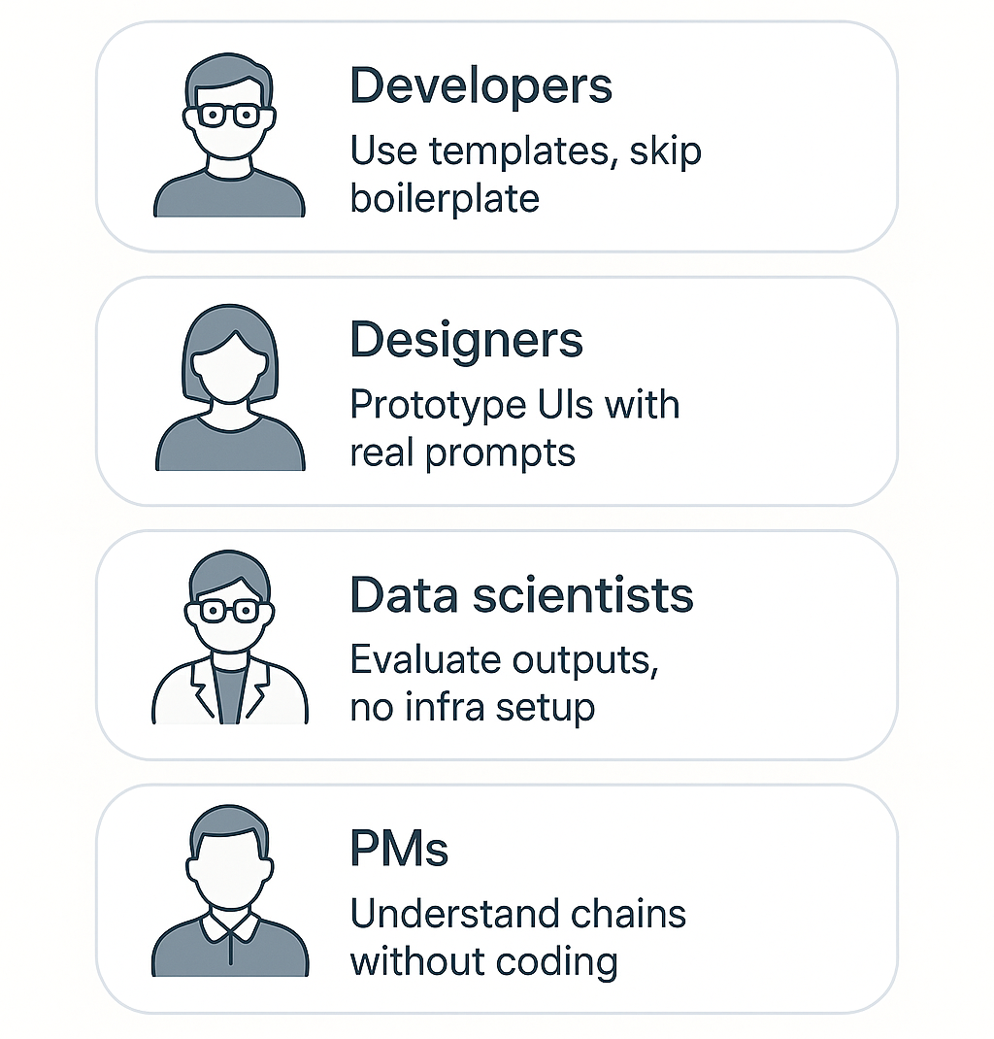Viewport: 994px width, 1039px height.
Task: Click the "Use templates, skip boilerplate" text
Action: 525,175
